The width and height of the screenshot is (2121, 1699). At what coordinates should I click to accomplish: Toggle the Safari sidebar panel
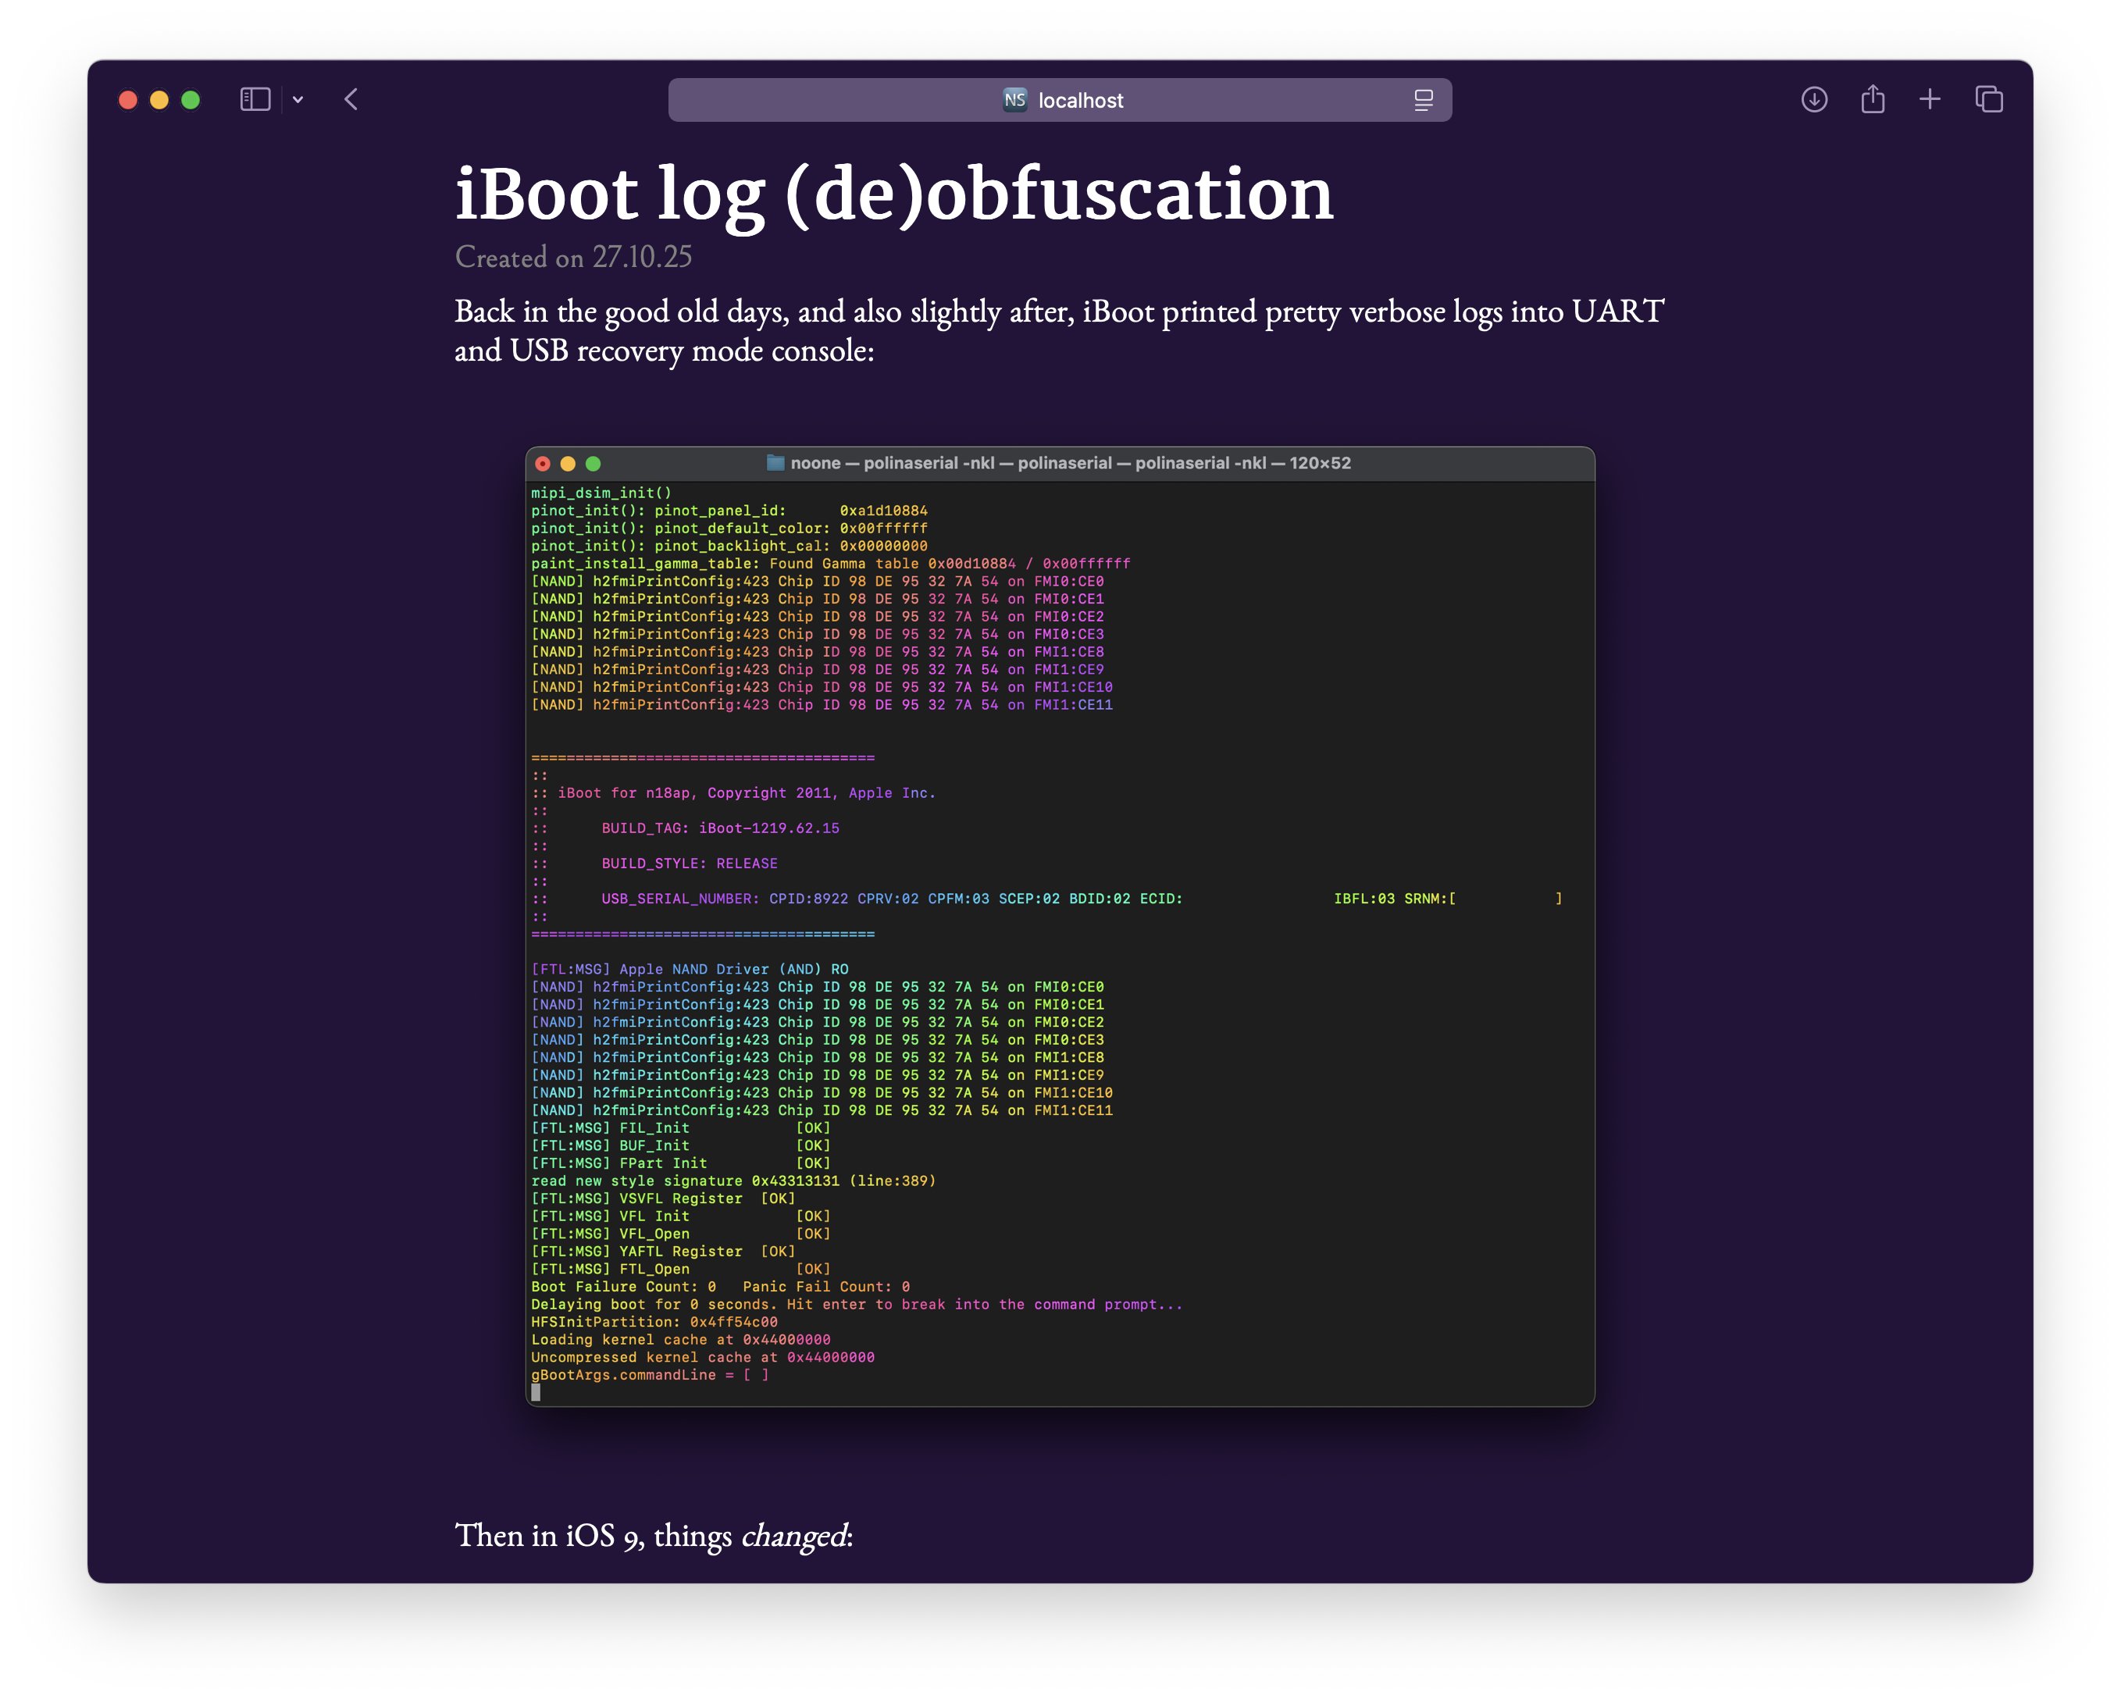coord(255,99)
